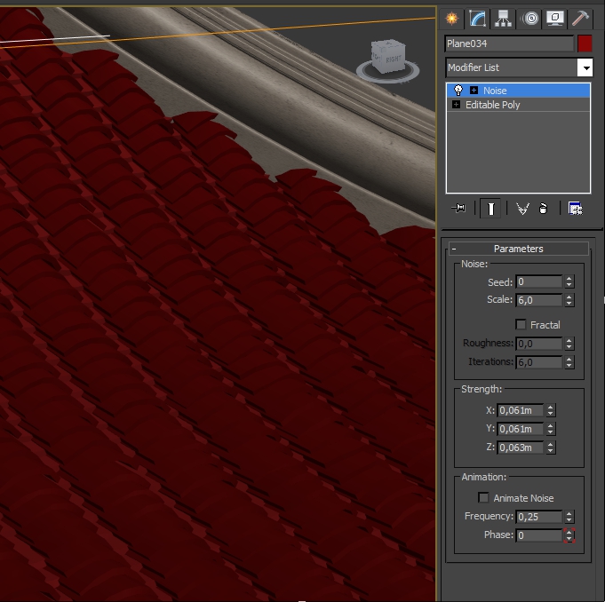Click Make Unique icon
This screenshot has width=605, height=602.
tap(522, 209)
